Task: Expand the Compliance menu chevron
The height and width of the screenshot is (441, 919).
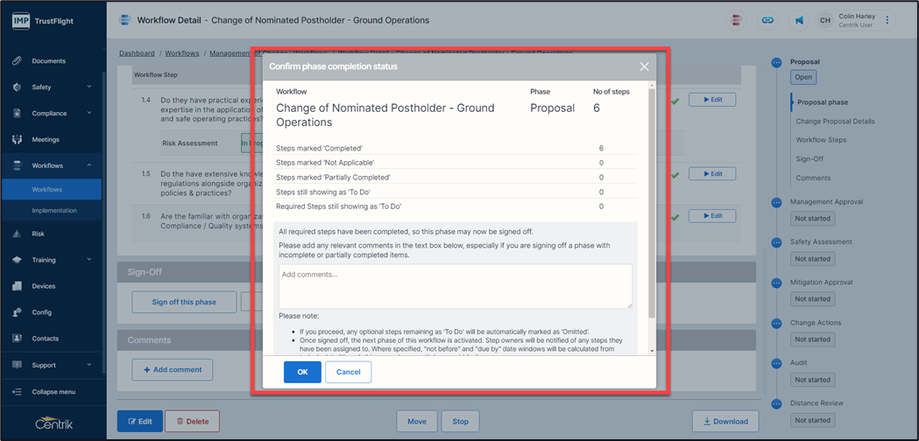Action: click(89, 113)
